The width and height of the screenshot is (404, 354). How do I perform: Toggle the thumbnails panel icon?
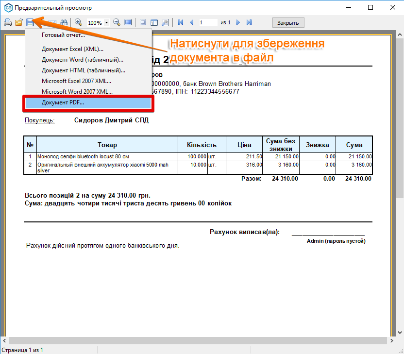pyautogui.click(x=154, y=22)
